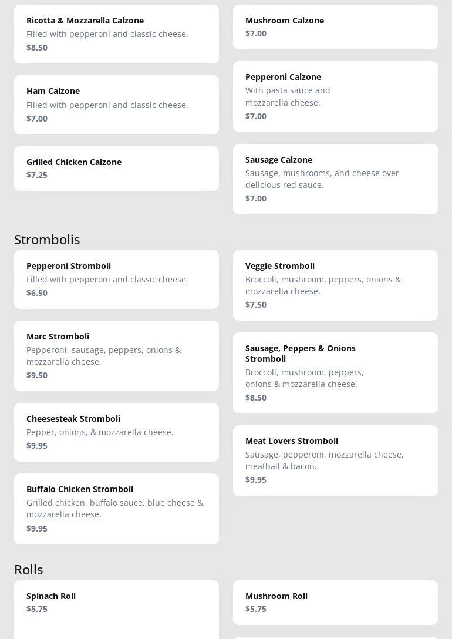Open Sausage, Peppers & Onions Stromboli

pos(335,372)
